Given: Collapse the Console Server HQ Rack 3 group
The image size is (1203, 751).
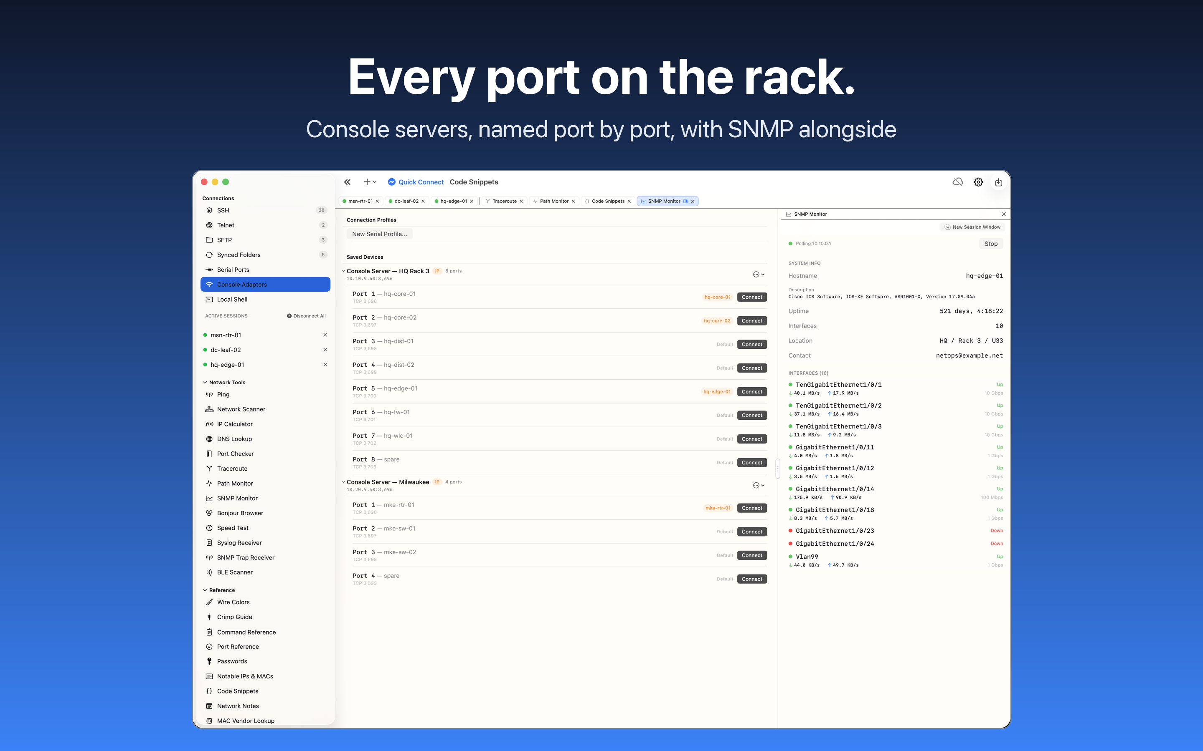Looking at the screenshot, I should pyautogui.click(x=343, y=271).
